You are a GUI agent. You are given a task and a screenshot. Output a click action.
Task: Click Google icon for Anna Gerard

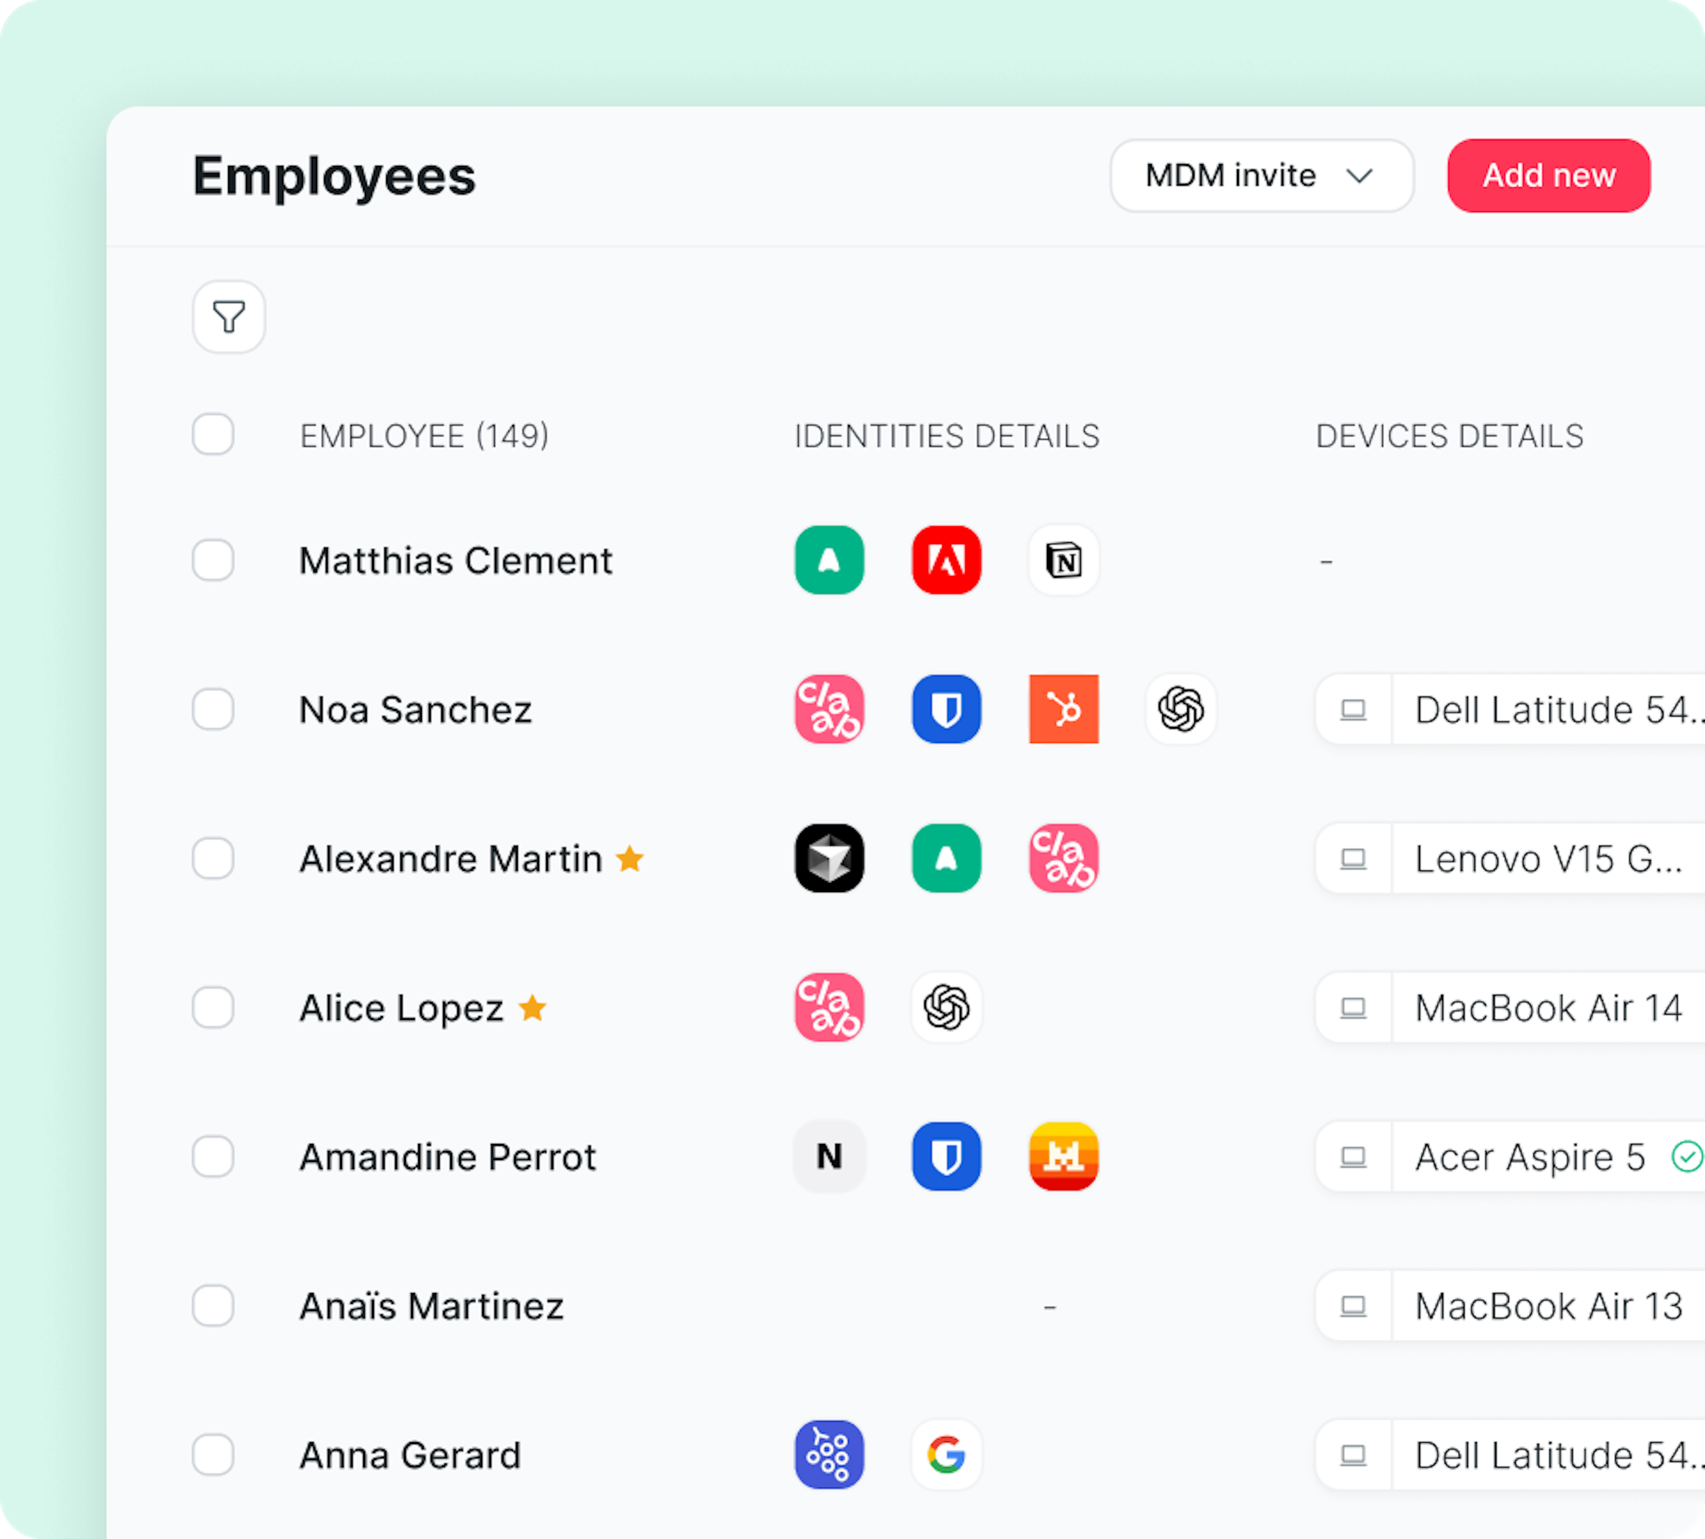[946, 1455]
